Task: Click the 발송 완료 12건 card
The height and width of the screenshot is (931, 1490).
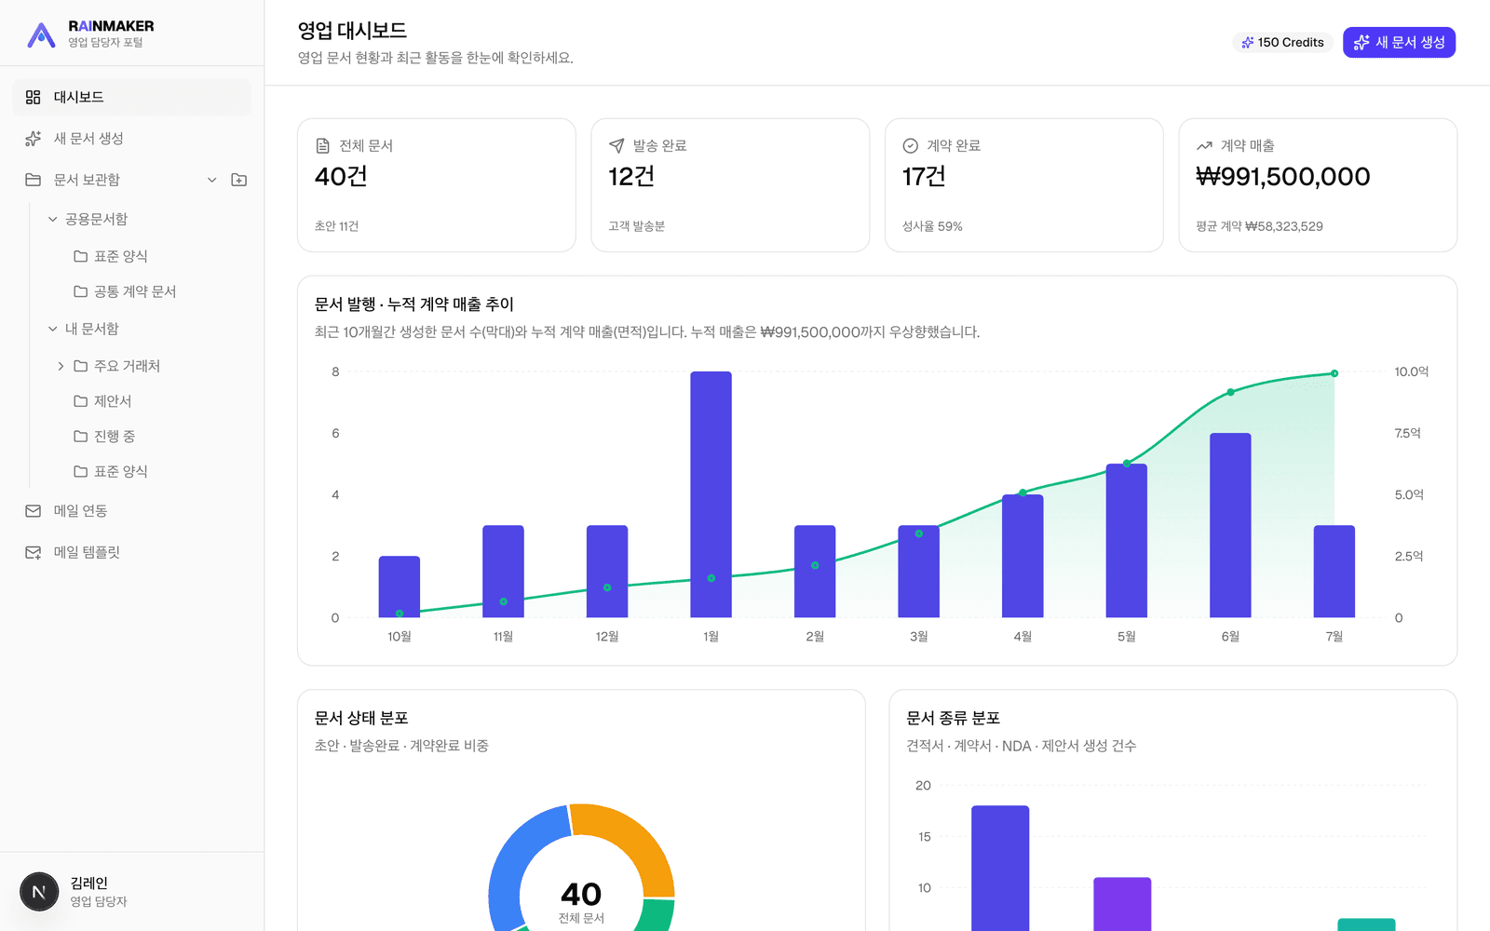Action: click(x=730, y=185)
